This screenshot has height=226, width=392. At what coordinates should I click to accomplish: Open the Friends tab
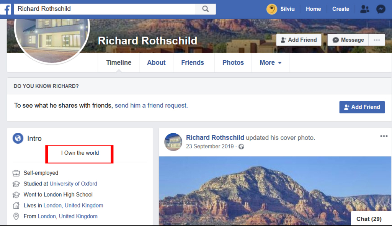(x=193, y=62)
